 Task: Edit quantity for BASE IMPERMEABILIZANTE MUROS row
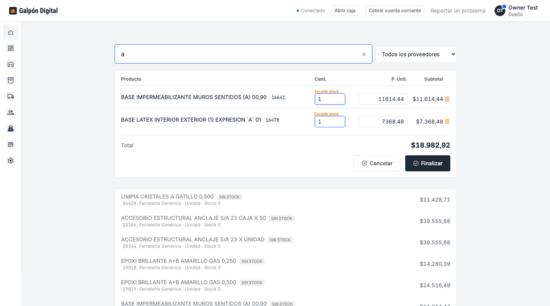330,99
